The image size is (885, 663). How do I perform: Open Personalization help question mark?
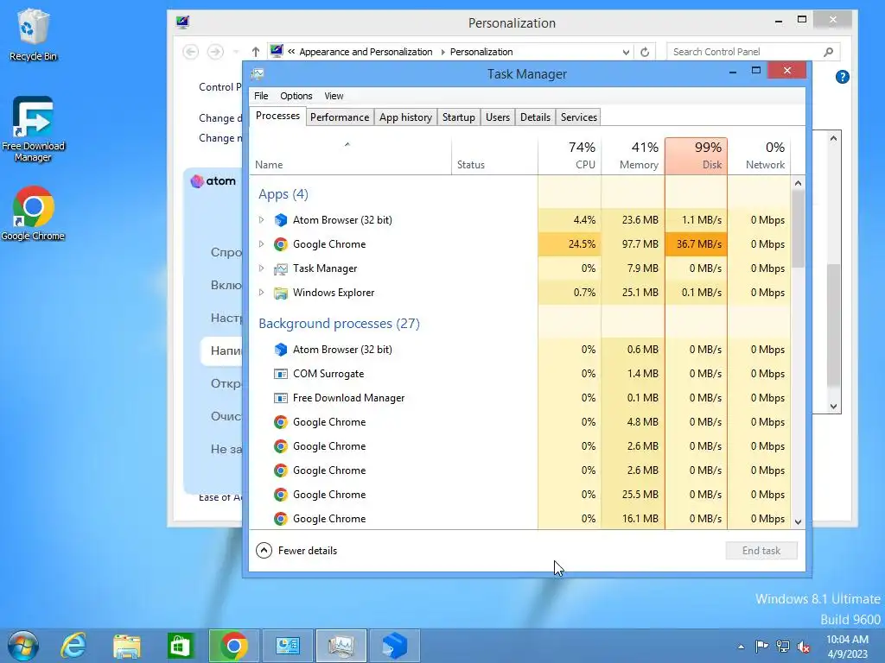[x=842, y=77]
